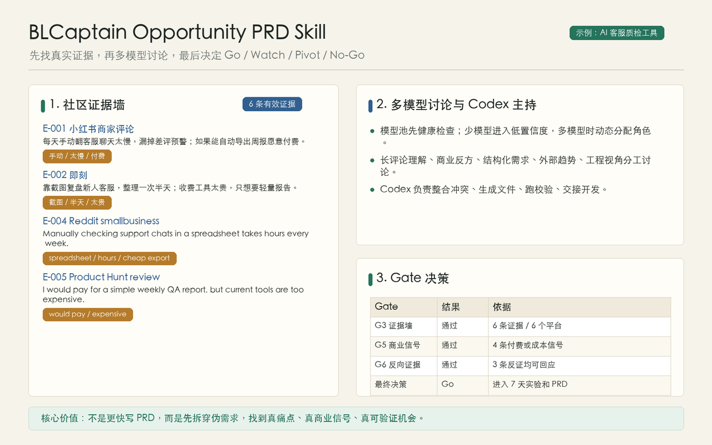Click the E-001 description about 手动翻客服聊天

[175, 142]
